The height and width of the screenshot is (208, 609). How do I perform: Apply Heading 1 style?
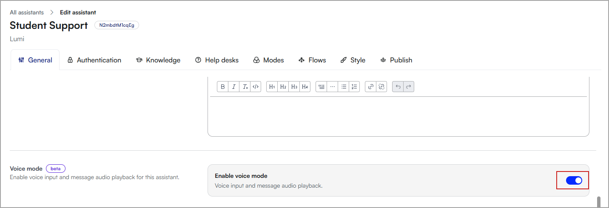pyautogui.click(x=272, y=87)
